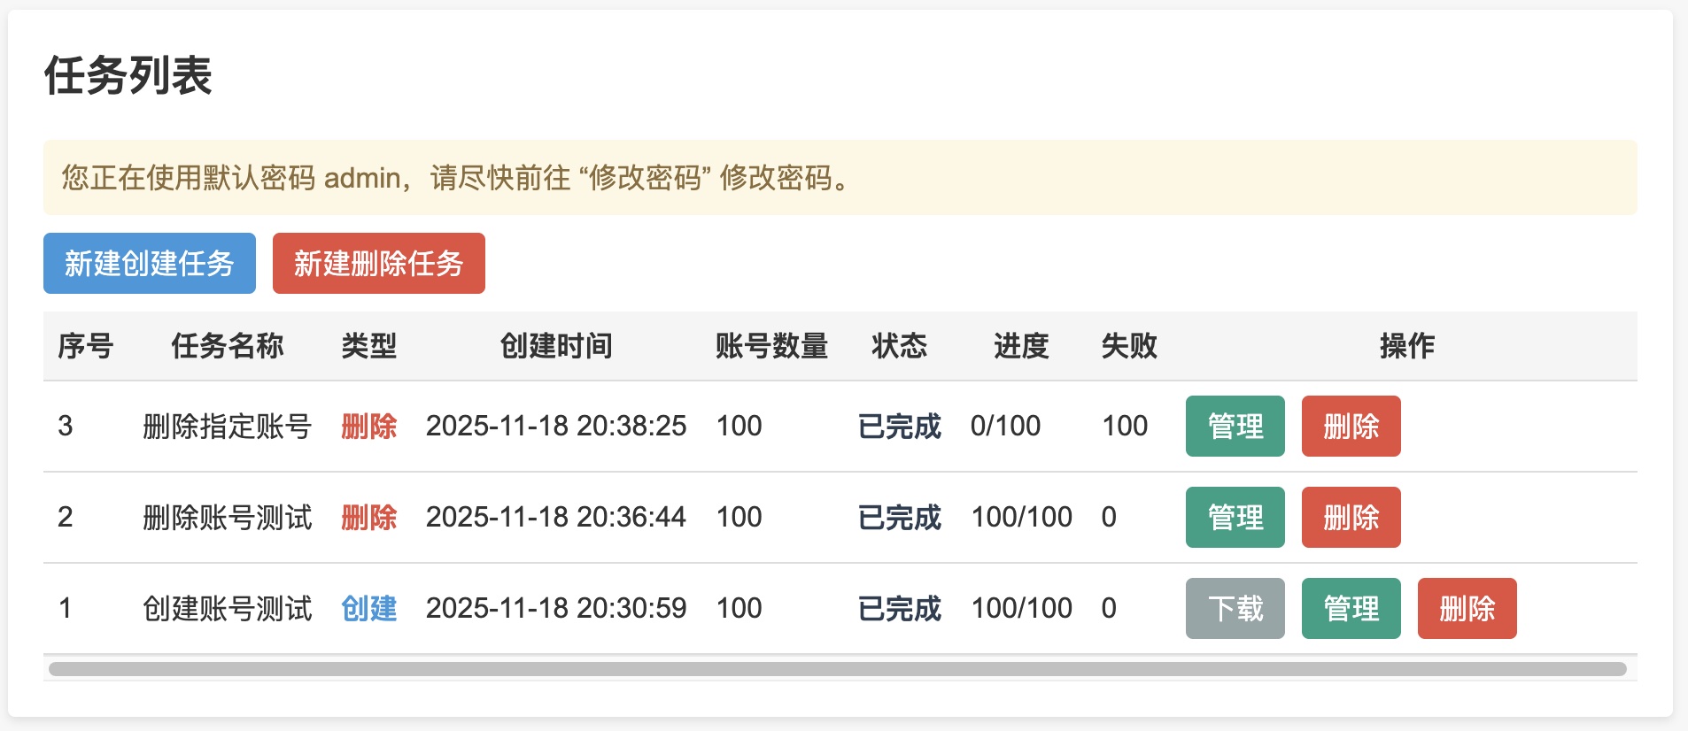
Task: Click the blue 创建 type label
Action: coord(368,608)
